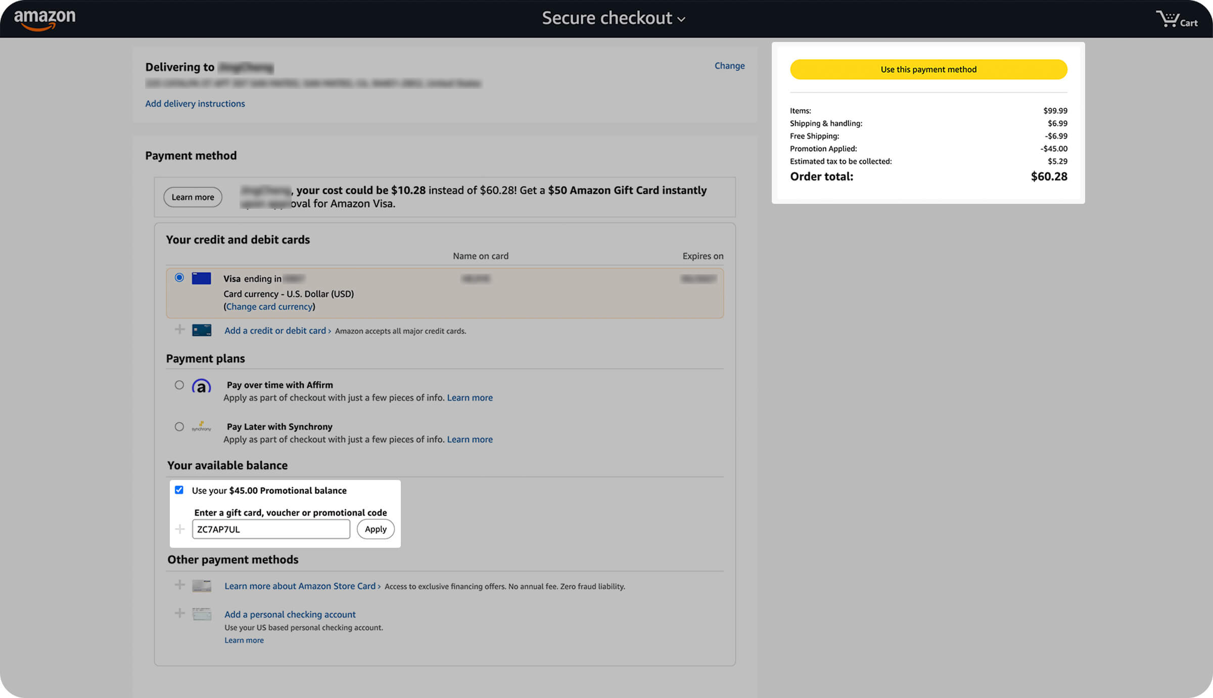The image size is (1213, 698).
Task: Click the Amazon logo
Action: pos(44,19)
